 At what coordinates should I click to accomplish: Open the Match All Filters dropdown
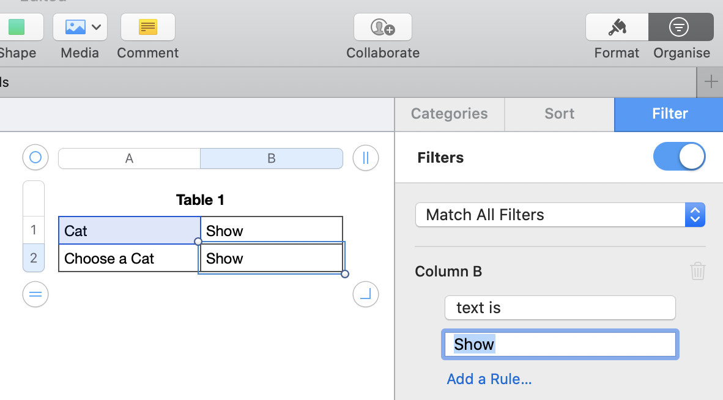(560, 215)
